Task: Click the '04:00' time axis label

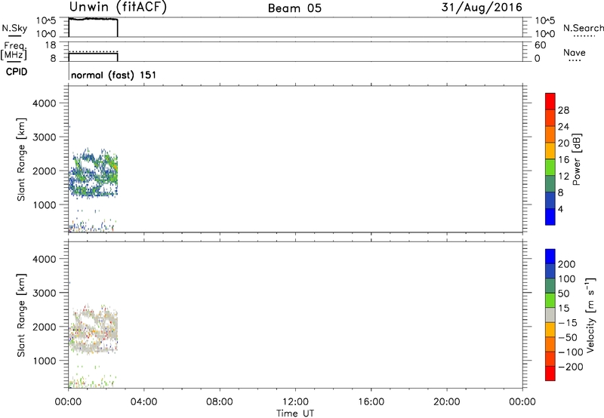Action: [x=143, y=402]
